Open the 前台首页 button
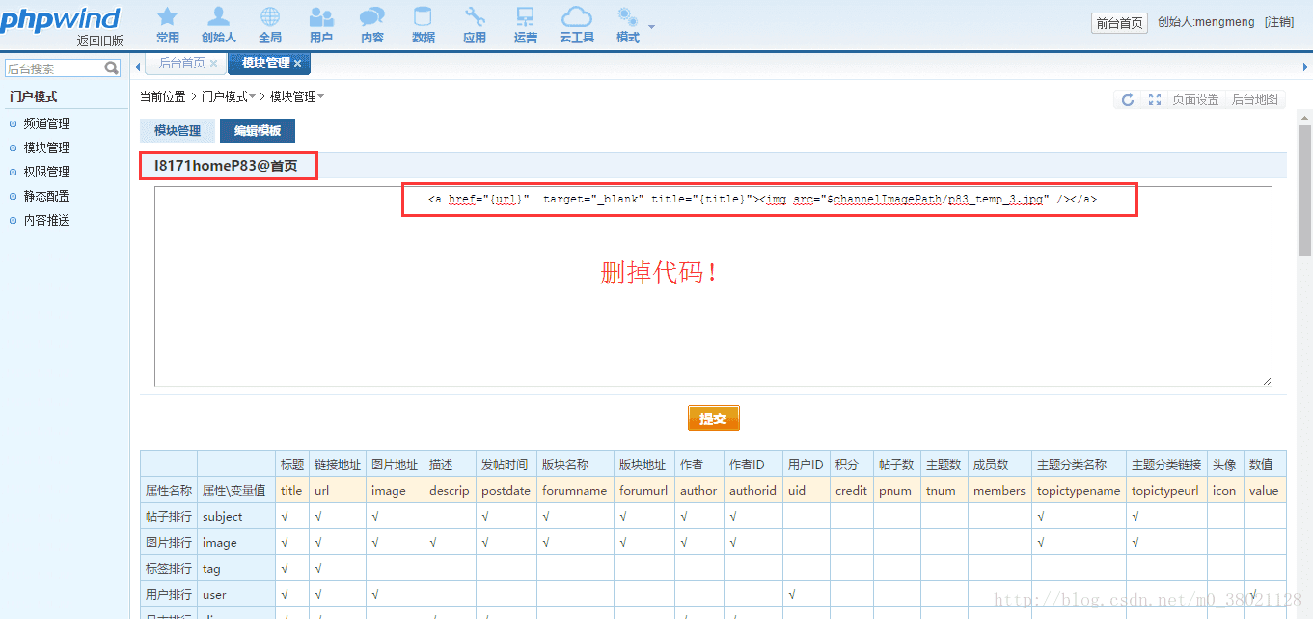The height and width of the screenshot is (619, 1313). tap(1119, 23)
